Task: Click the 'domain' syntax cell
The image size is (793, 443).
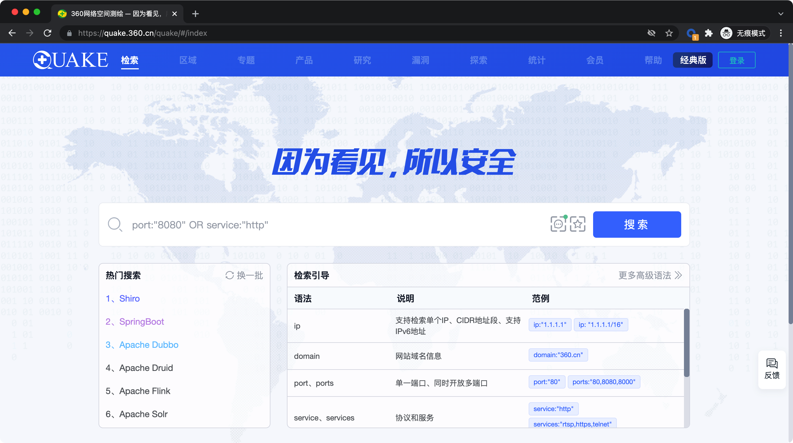Action: [x=307, y=356]
